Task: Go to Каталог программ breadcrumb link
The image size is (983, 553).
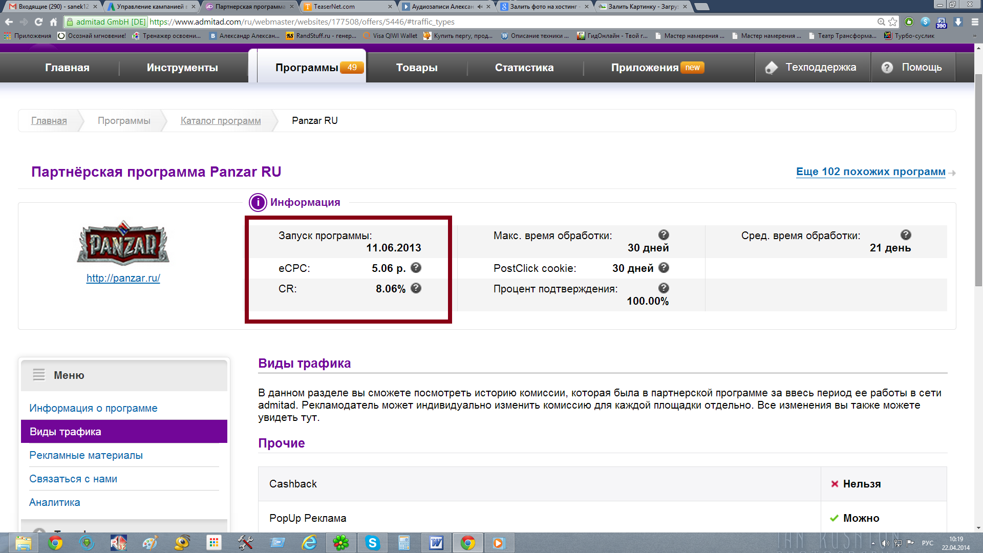Action: click(x=221, y=120)
